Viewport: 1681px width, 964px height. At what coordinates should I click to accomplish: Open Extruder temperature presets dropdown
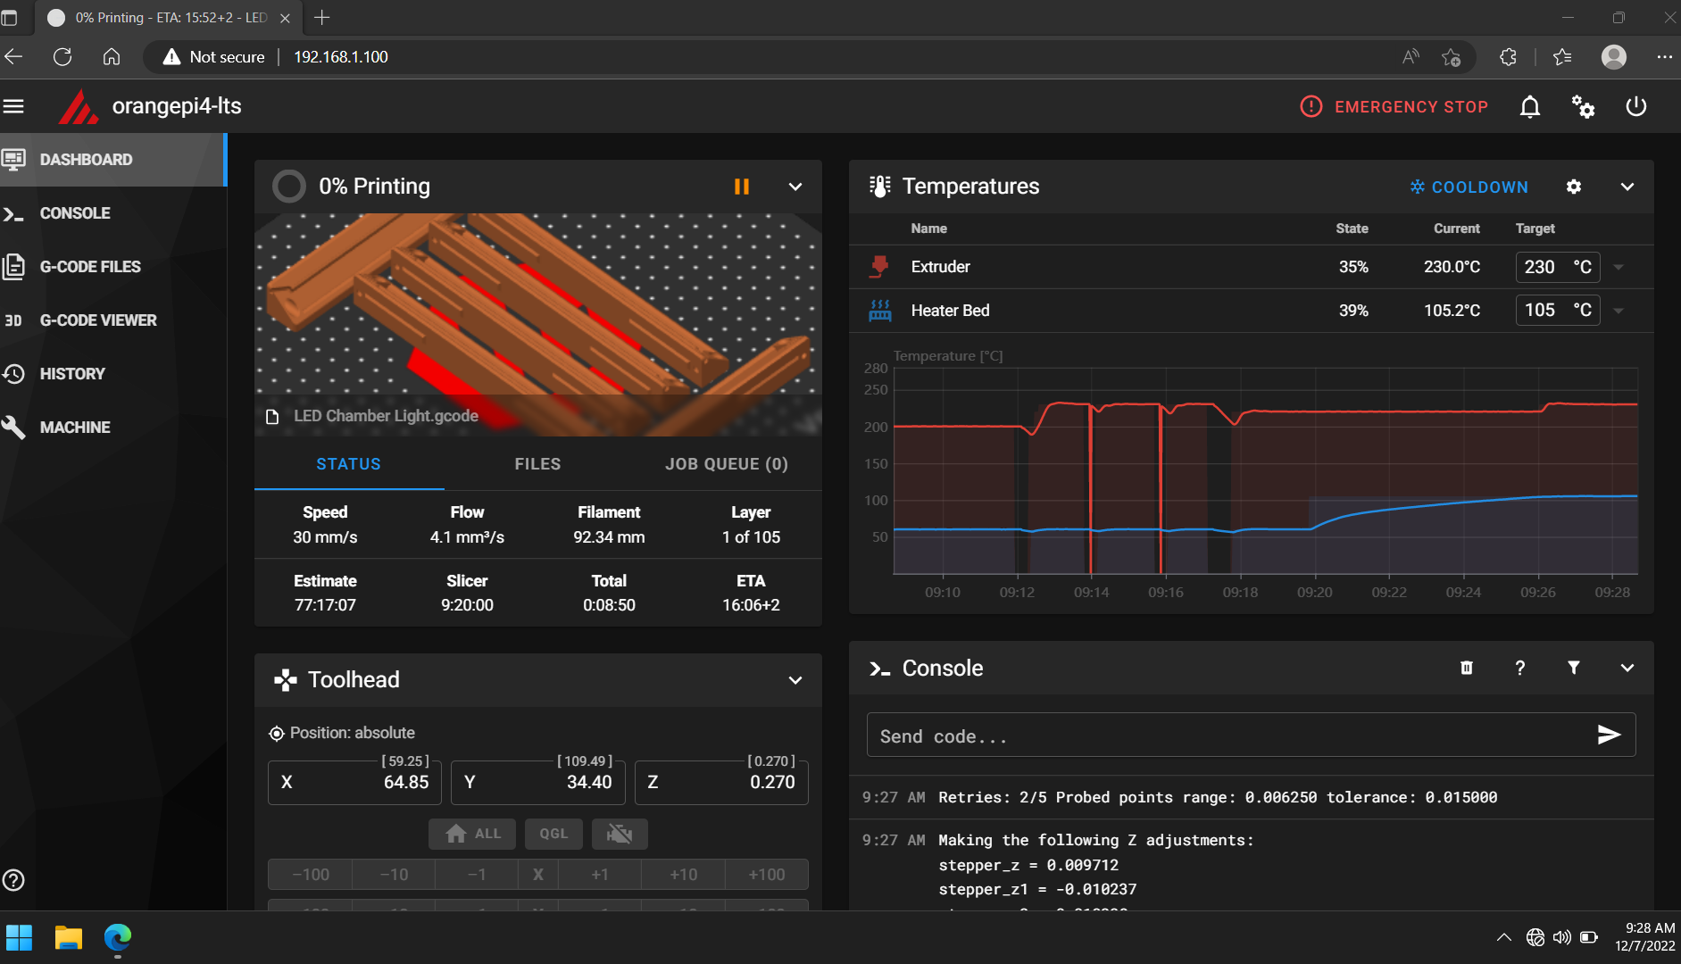1619,267
